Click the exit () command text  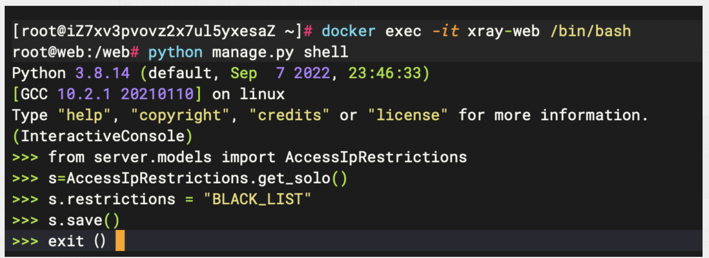coord(77,241)
